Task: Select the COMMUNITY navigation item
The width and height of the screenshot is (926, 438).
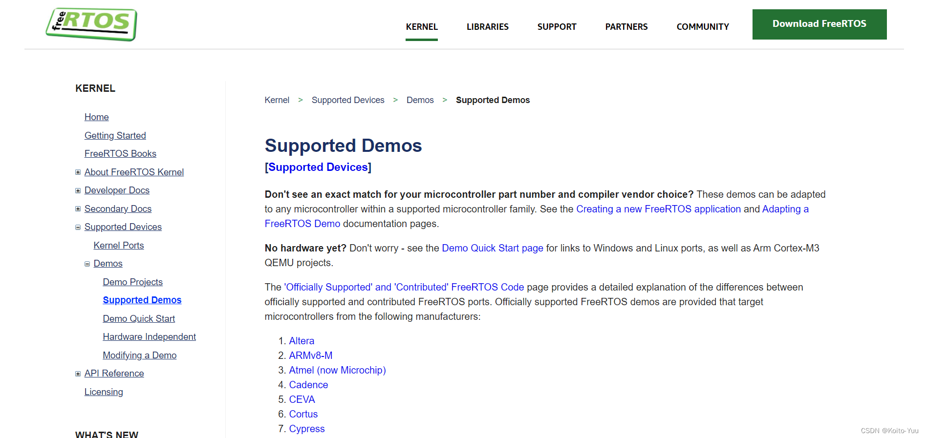Action: tap(702, 27)
